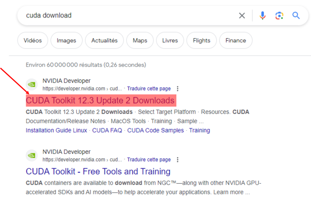This screenshot has width=311, height=208.
Task: Switch to the Finance filter tab
Action: 236,40
